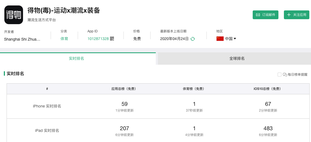Screen dimensions: 311x142
Task: Click the iPhone 实时排名 row label
Action: tap(47, 106)
